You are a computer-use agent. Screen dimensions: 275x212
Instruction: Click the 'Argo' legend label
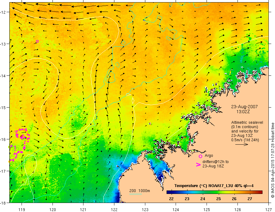[x=209, y=156]
